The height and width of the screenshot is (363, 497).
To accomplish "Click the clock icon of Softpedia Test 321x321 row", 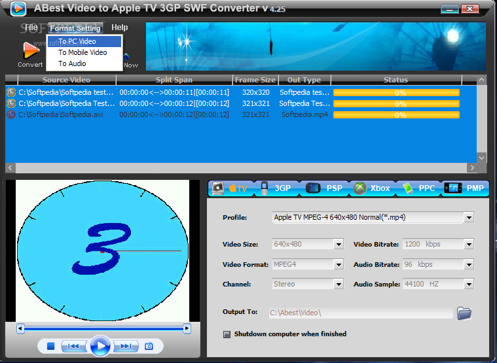I will click(11, 103).
